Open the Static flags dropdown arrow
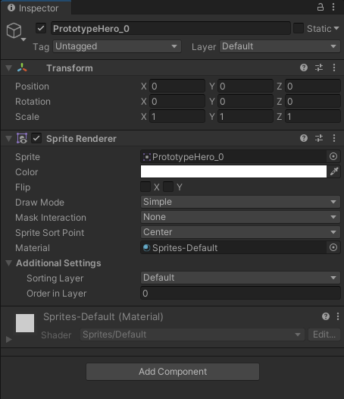The image size is (344, 399). pyautogui.click(x=336, y=28)
